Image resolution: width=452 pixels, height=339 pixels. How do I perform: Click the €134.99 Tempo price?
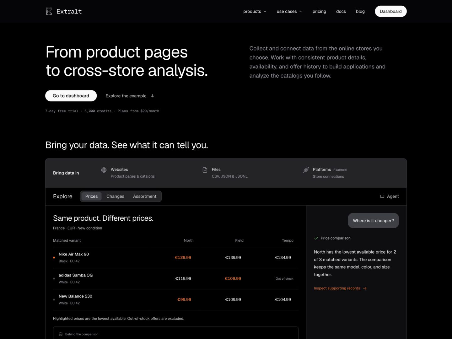283,258
